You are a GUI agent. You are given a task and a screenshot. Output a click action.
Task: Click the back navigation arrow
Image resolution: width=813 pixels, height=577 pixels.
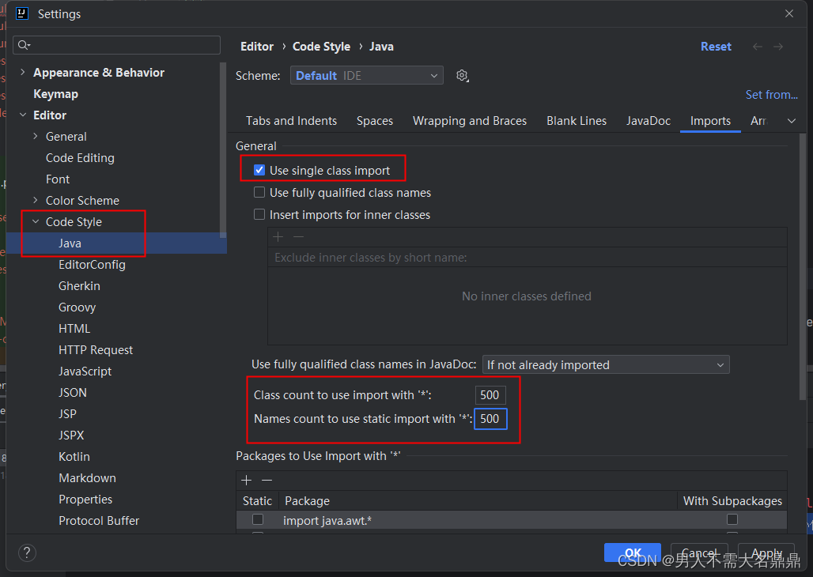[x=758, y=47]
